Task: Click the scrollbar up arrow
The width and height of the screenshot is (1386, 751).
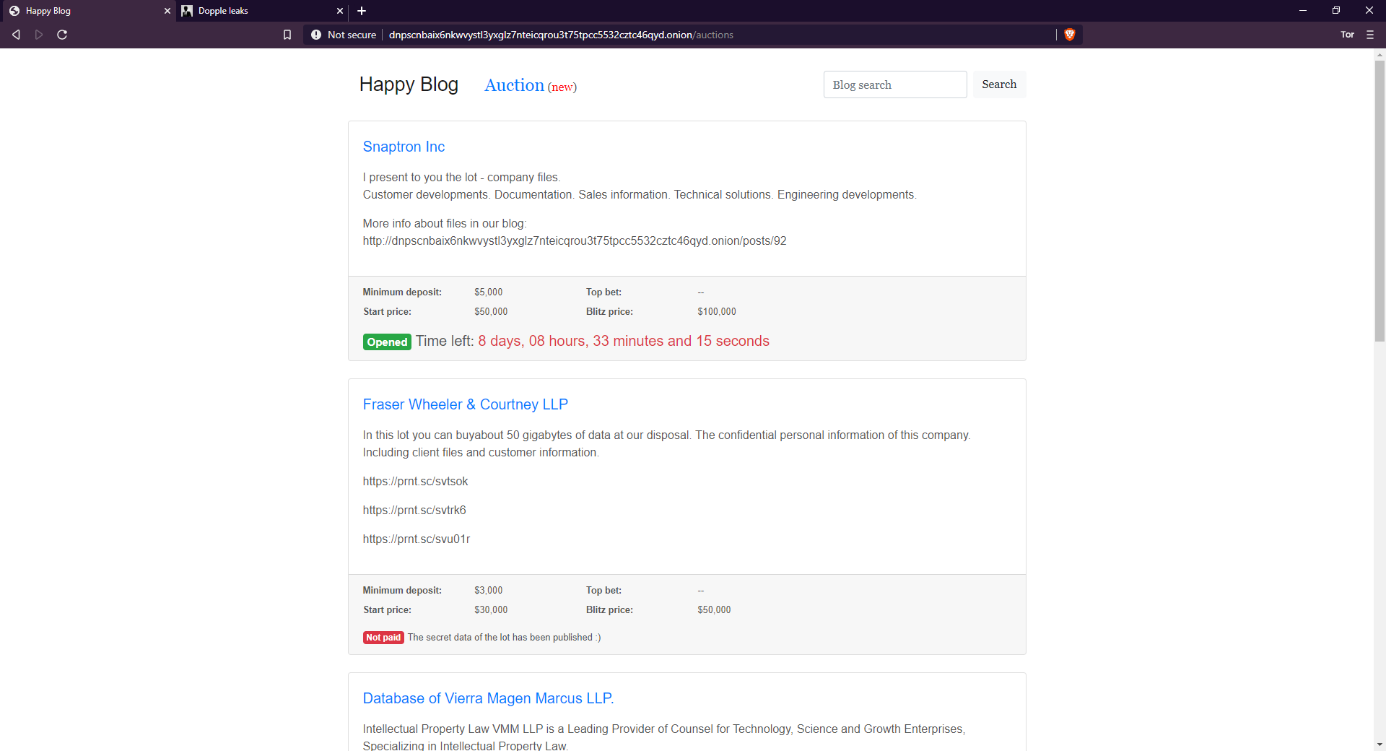Action: click(1380, 54)
